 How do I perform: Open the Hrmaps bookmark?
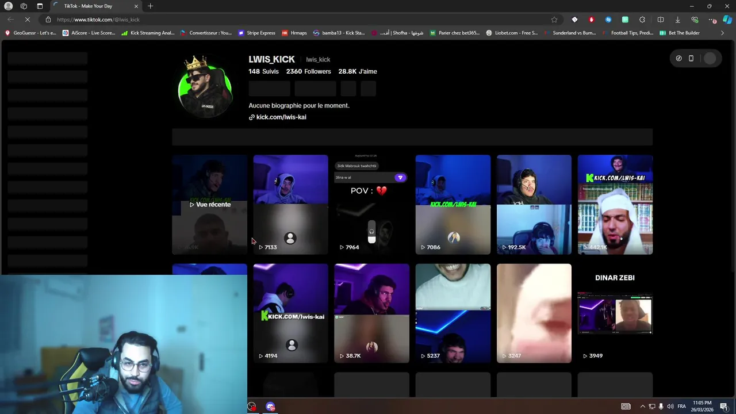[294, 33]
